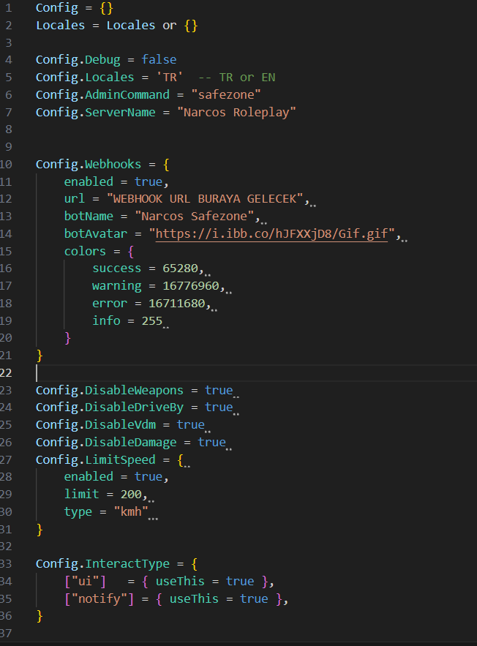Click the error color value 16711680
Viewport: 477px width, 646px height.
click(x=177, y=303)
